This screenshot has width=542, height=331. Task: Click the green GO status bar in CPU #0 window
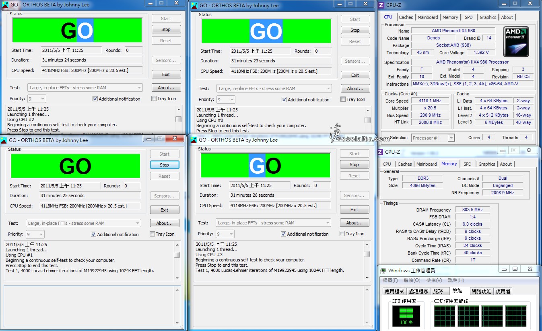(266, 31)
